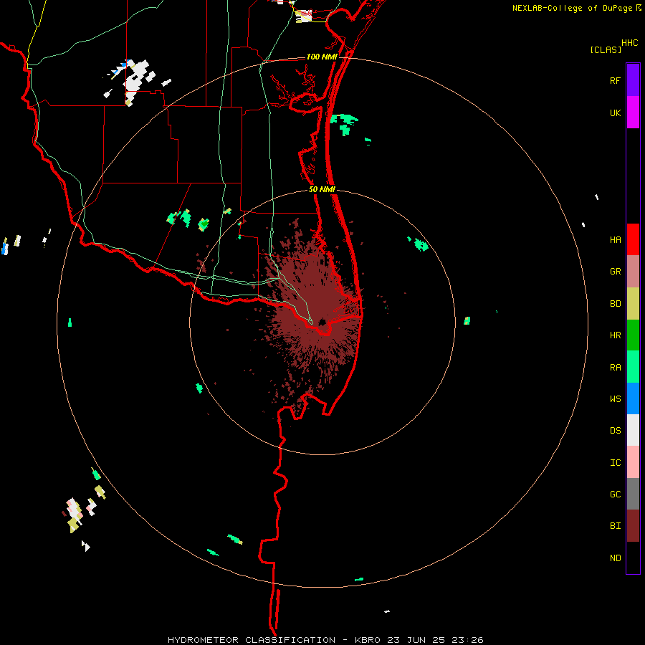
Task: Click the HA legend label
Action: click(x=615, y=240)
